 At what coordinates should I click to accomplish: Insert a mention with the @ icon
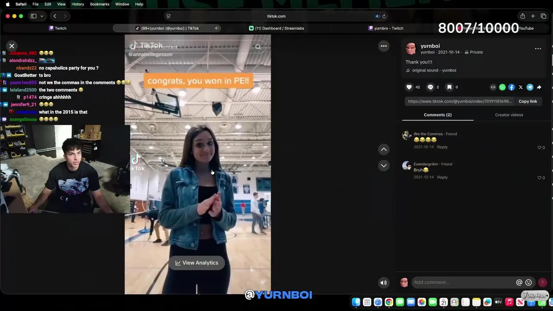click(x=519, y=282)
